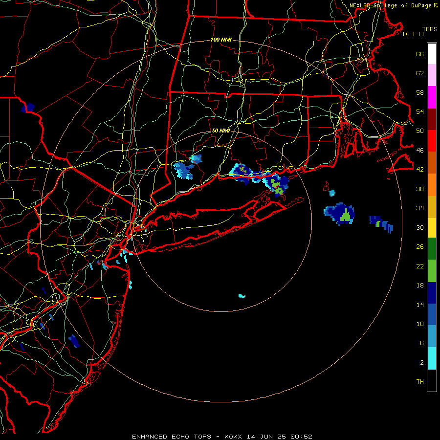440x440 pixels.
Task: Click the '50 NMI' range ring label
Action: click(x=221, y=131)
